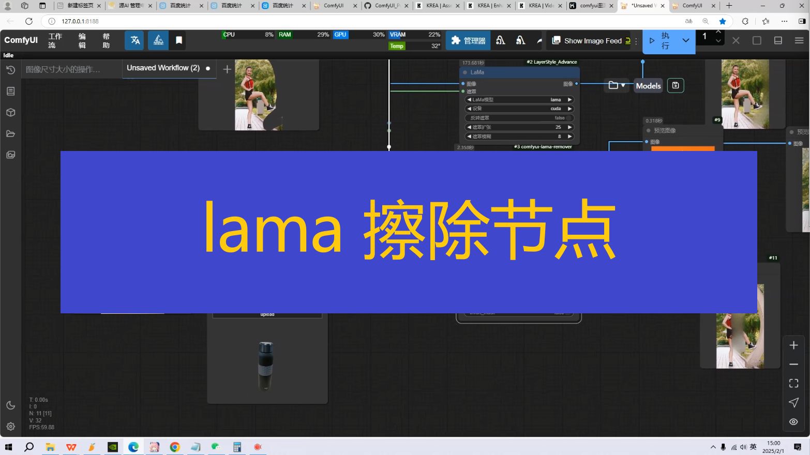Open the Windows Start menu
The height and width of the screenshot is (455, 810).
(x=8, y=447)
